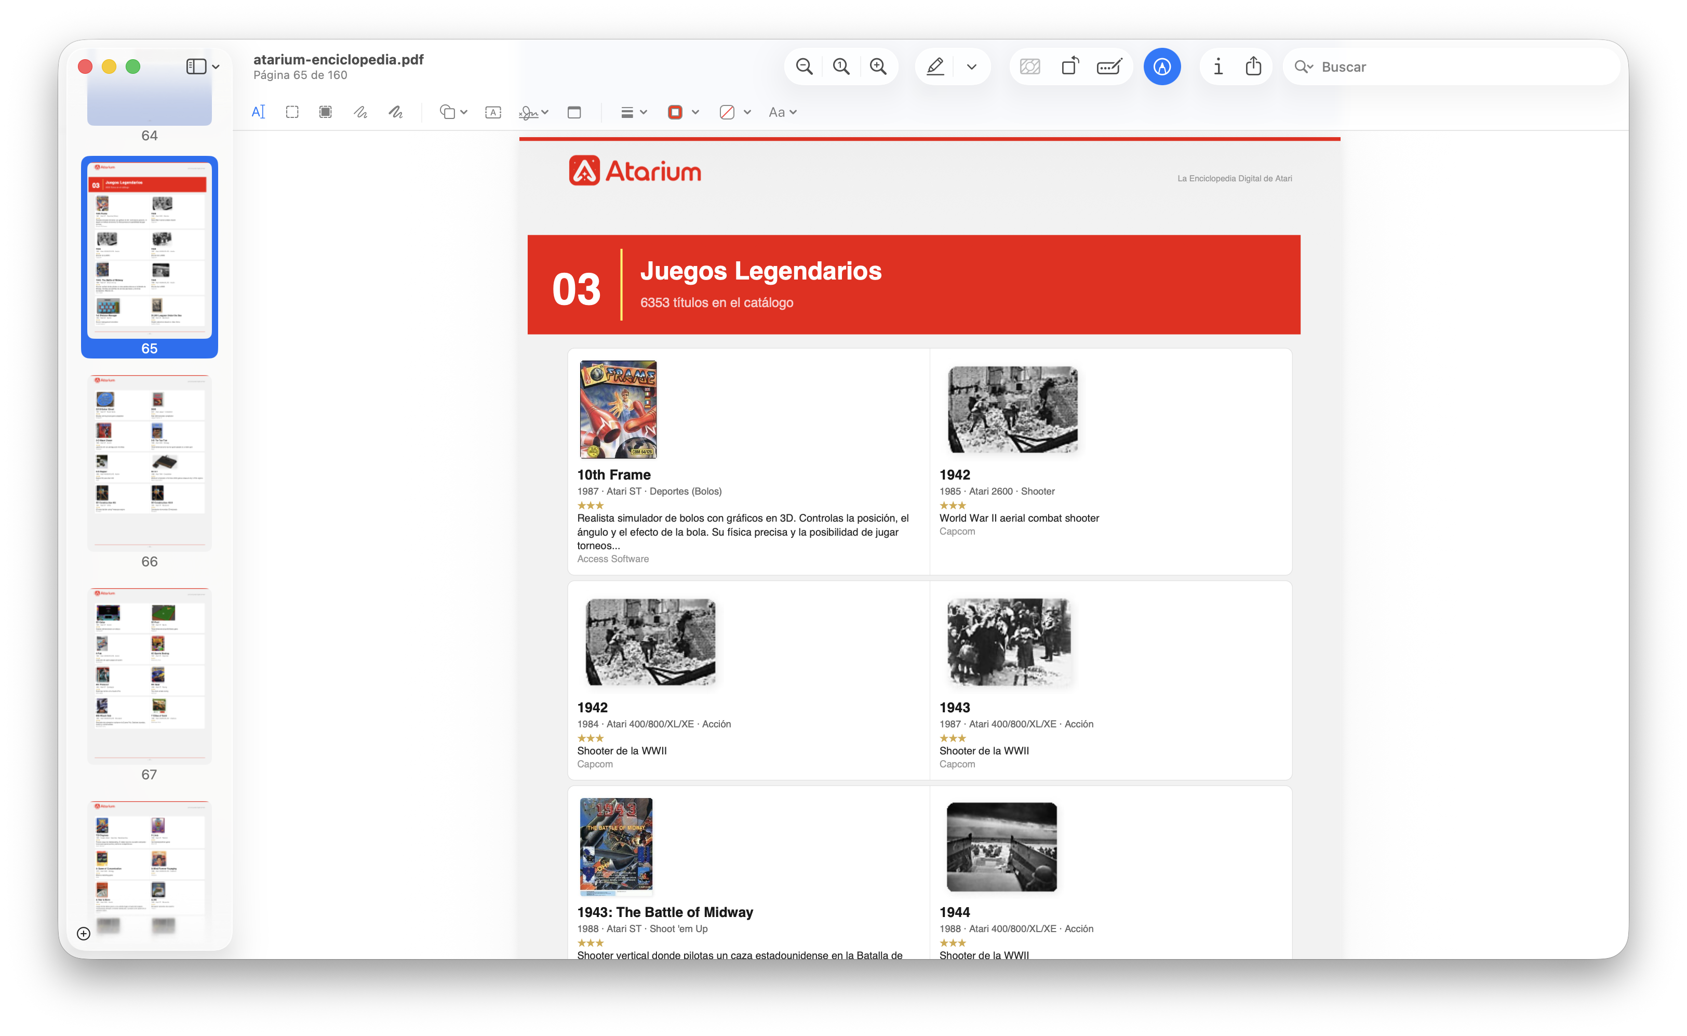Click "World War II aerial combat shooter"

tap(1019, 518)
